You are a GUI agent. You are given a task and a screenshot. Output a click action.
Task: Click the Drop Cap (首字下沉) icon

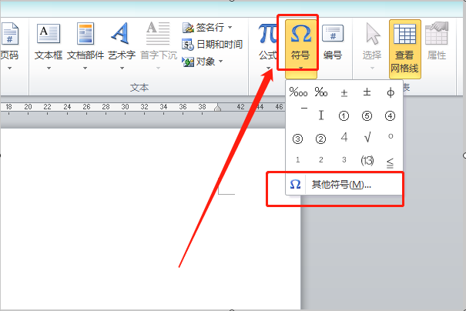click(x=158, y=33)
